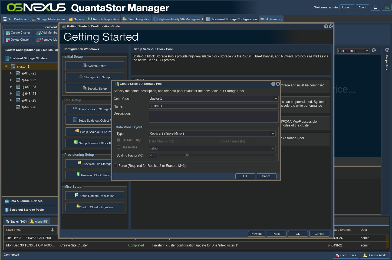Switch to Storage Management tab
The image size is (392, 260).
pos(49,19)
